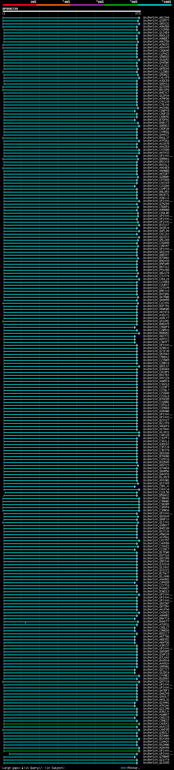Click the orange ~40% legend bar
Viewport: 174px width, 770px height.
53,5
